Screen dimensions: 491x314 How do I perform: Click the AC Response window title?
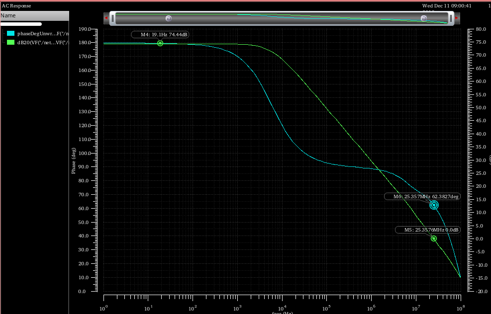coord(16,5)
